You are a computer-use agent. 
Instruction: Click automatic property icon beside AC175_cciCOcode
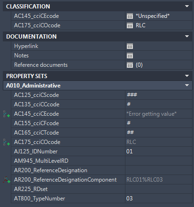point(7,142)
